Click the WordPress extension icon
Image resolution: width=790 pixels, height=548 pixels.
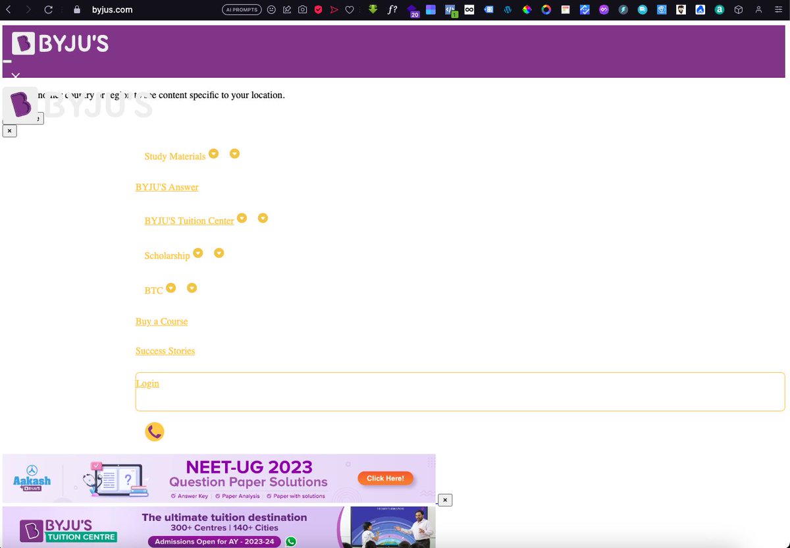508,10
